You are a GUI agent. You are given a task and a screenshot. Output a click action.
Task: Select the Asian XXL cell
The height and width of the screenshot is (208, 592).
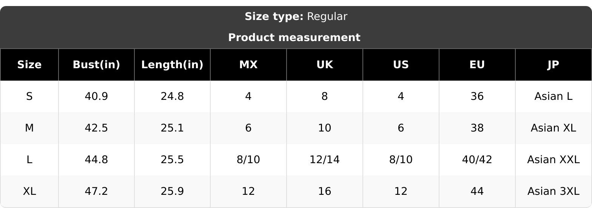point(553,160)
